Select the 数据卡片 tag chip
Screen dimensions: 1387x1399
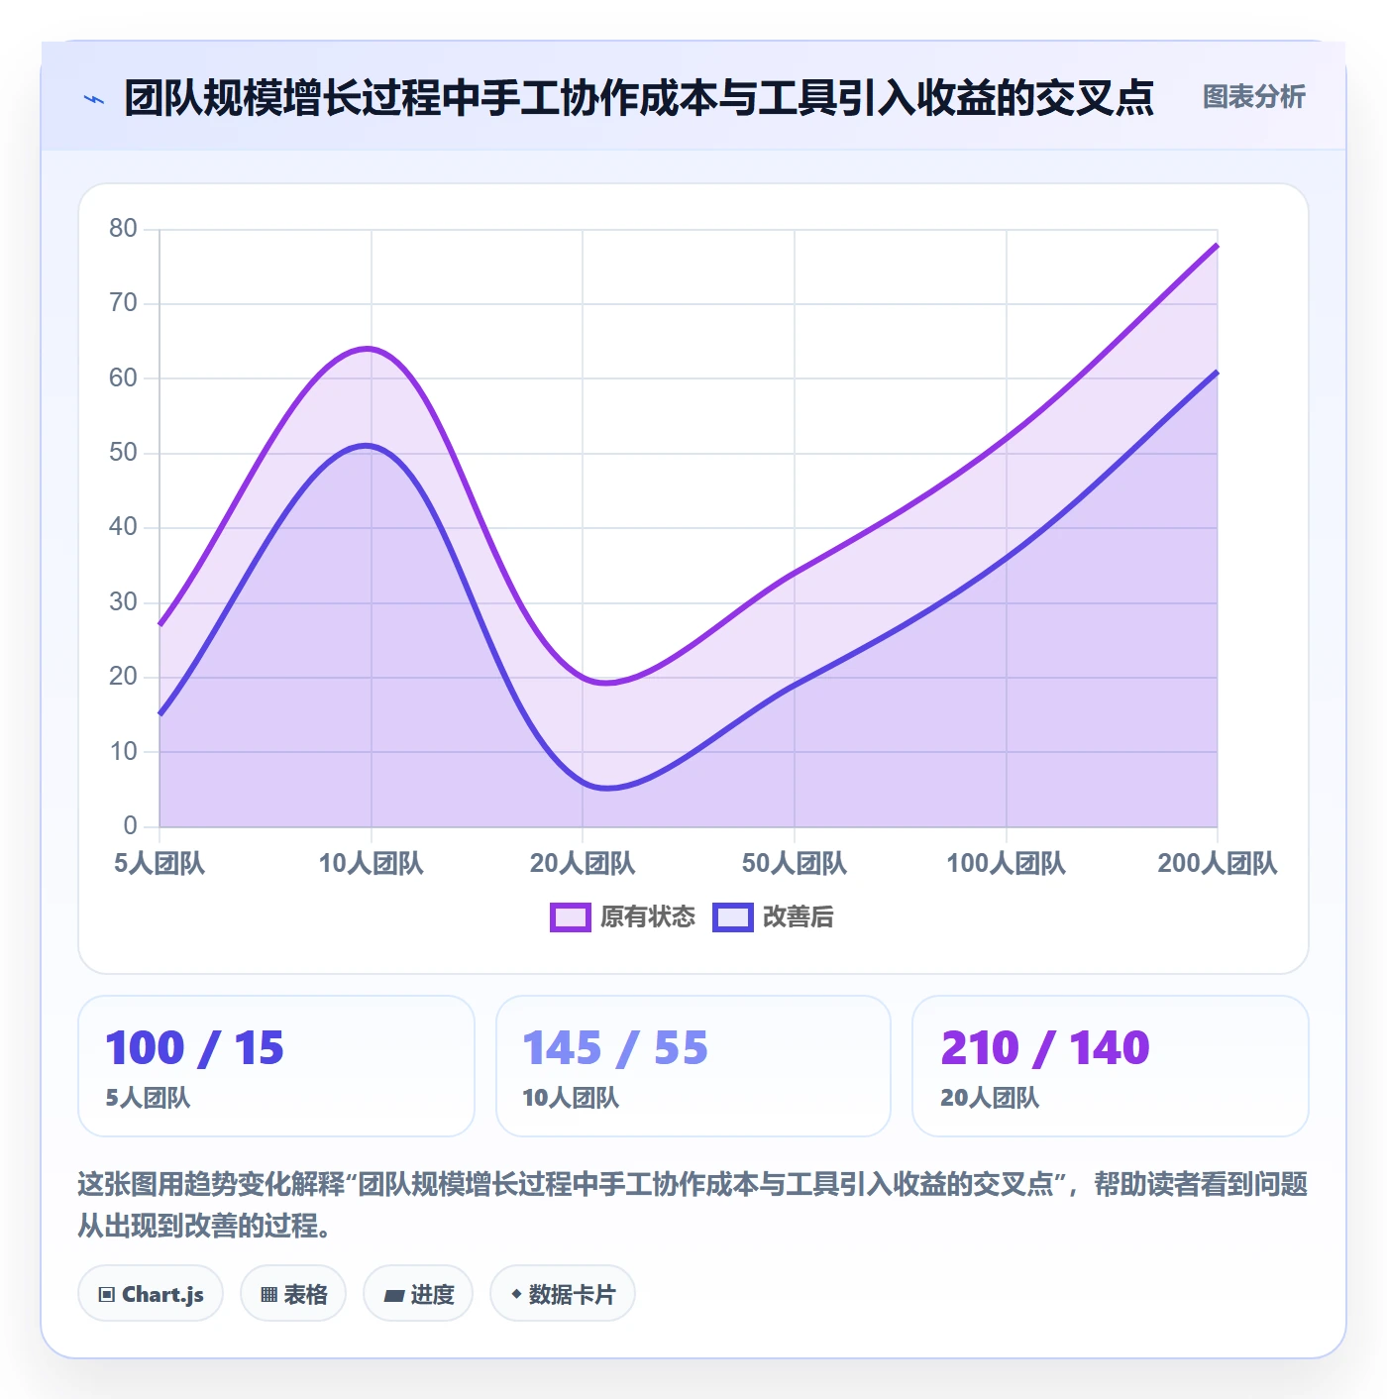(563, 1293)
